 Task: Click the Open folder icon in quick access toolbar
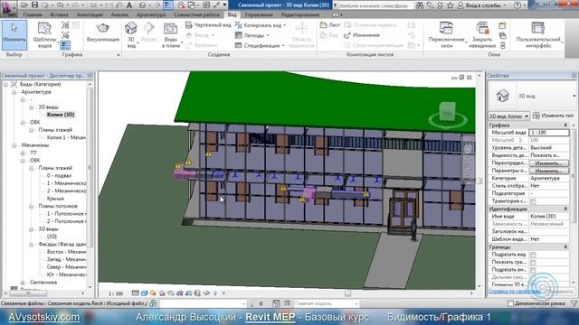[x=24, y=5]
